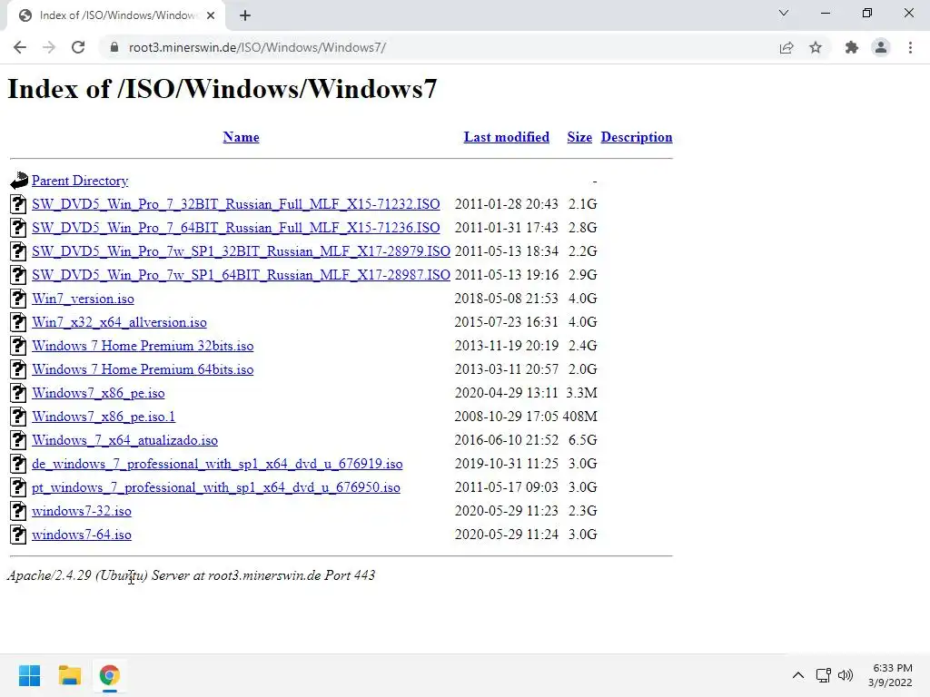Screen dimensions: 930x697
Task: Click file icon beside Windows_7_x64_atualizado.iso
Action: click(18, 440)
